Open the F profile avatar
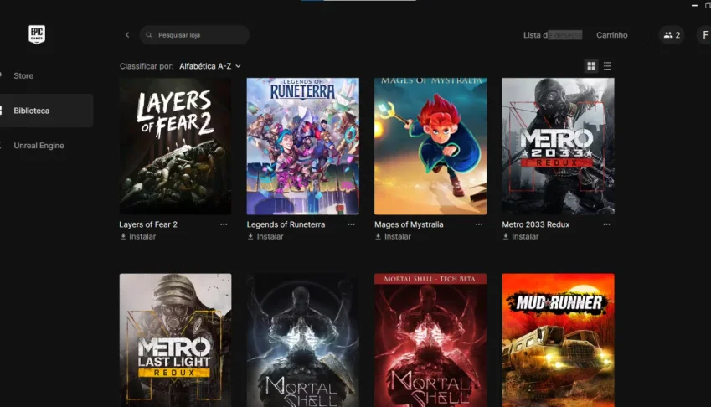 (x=704, y=35)
